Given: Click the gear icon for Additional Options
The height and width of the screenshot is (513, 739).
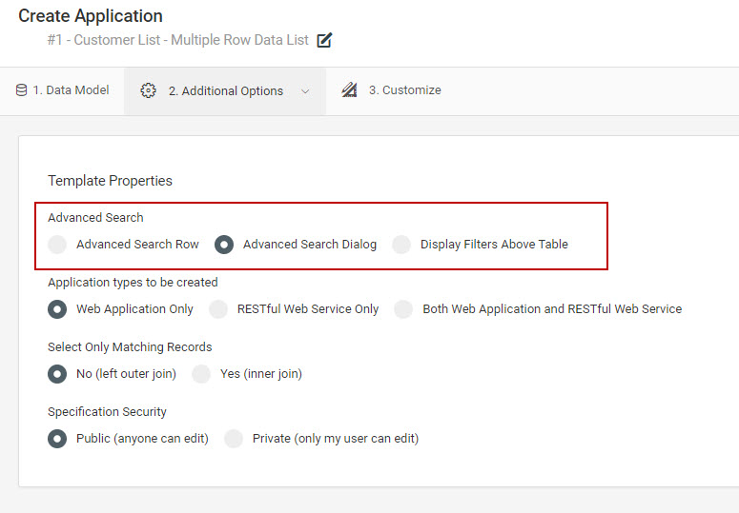Looking at the screenshot, I should (x=148, y=90).
